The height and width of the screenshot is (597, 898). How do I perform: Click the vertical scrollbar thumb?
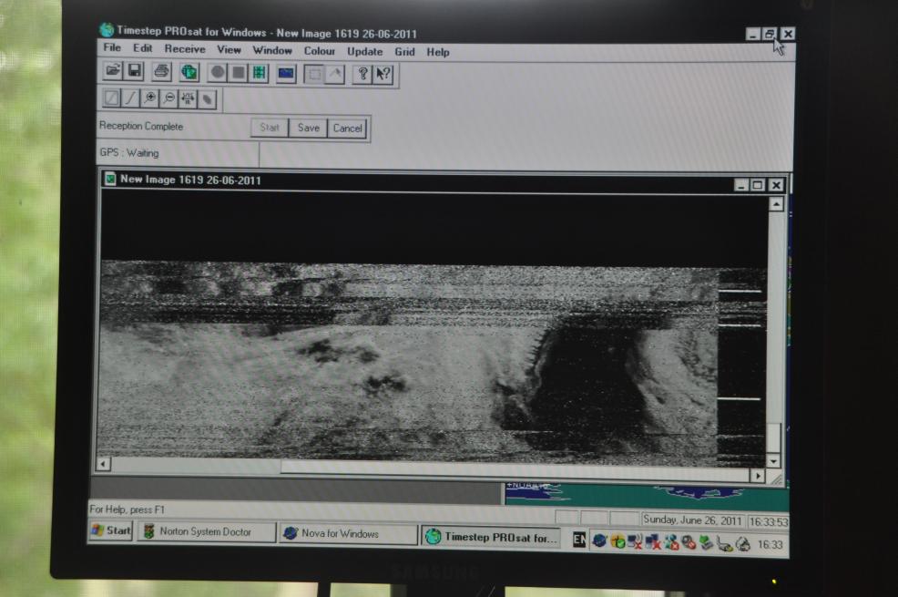[x=773, y=437]
